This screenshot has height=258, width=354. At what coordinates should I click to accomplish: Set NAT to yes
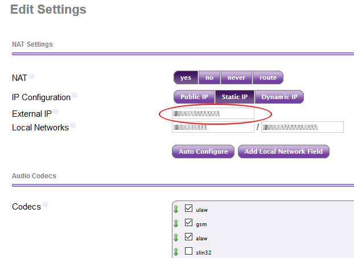pyautogui.click(x=186, y=77)
